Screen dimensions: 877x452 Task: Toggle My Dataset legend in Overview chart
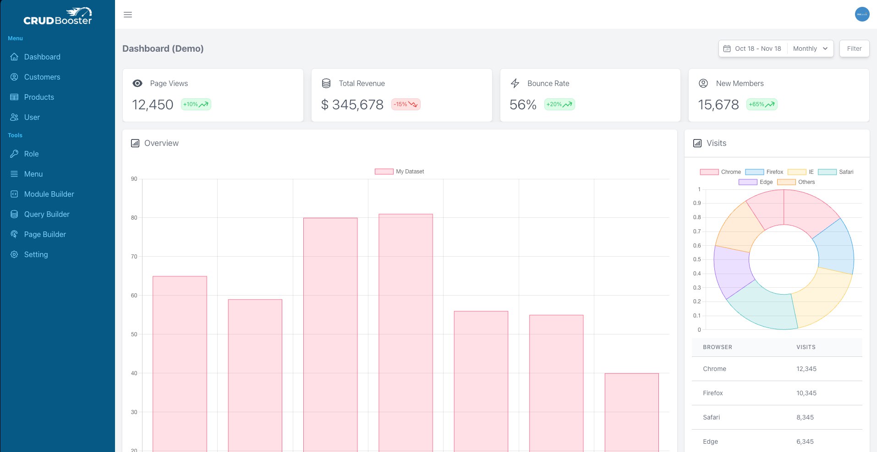(399, 172)
